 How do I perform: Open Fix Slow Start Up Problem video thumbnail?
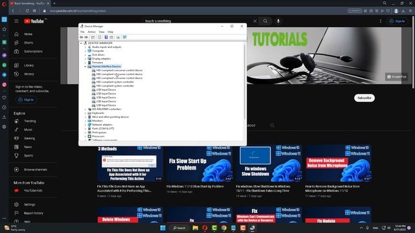click(x=199, y=163)
